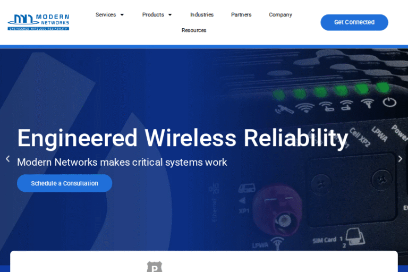Viewport: 408px width, 272px height.
Task: Advance to next slide arrow
Action: [400, 159]
